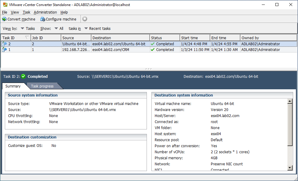Viewport: 298px width, 181px height.
Task: Click scroll down arrow in Destination system information
Action: (x=290, y=167)
